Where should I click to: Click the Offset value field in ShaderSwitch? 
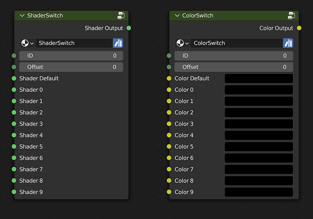click(71, 67)
